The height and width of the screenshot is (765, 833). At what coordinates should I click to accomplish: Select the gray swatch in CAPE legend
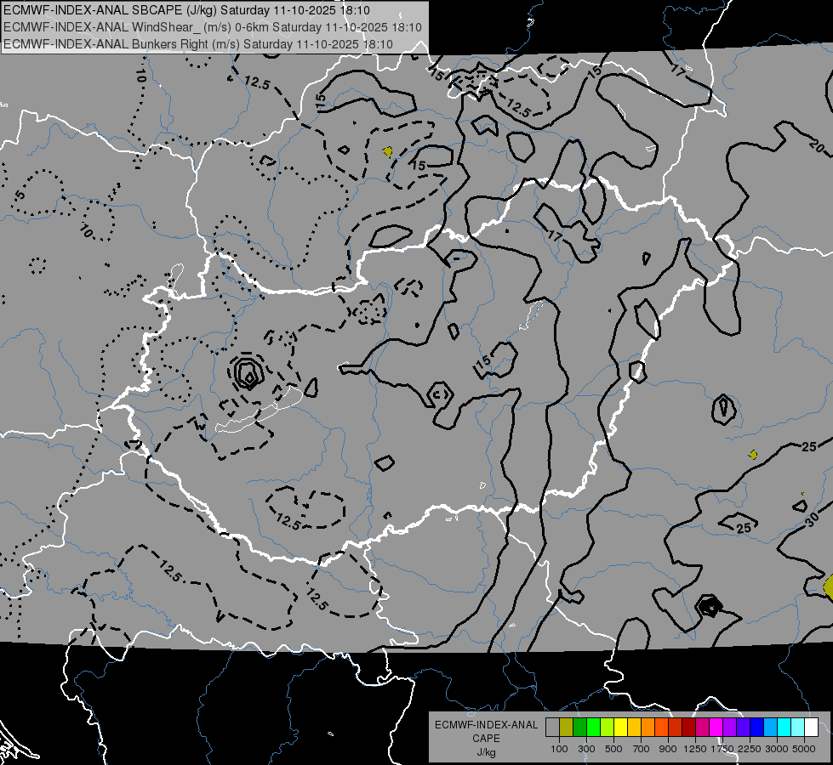coord(552,727)
